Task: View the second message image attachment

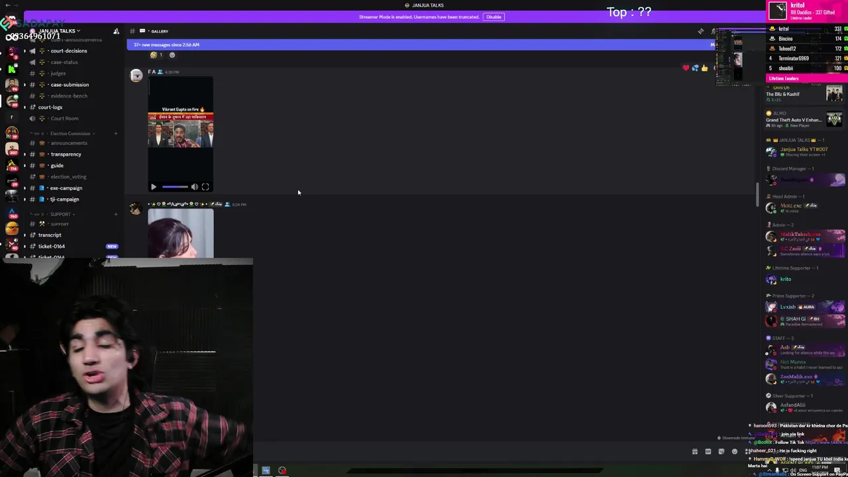Action: tap(181, 233)
